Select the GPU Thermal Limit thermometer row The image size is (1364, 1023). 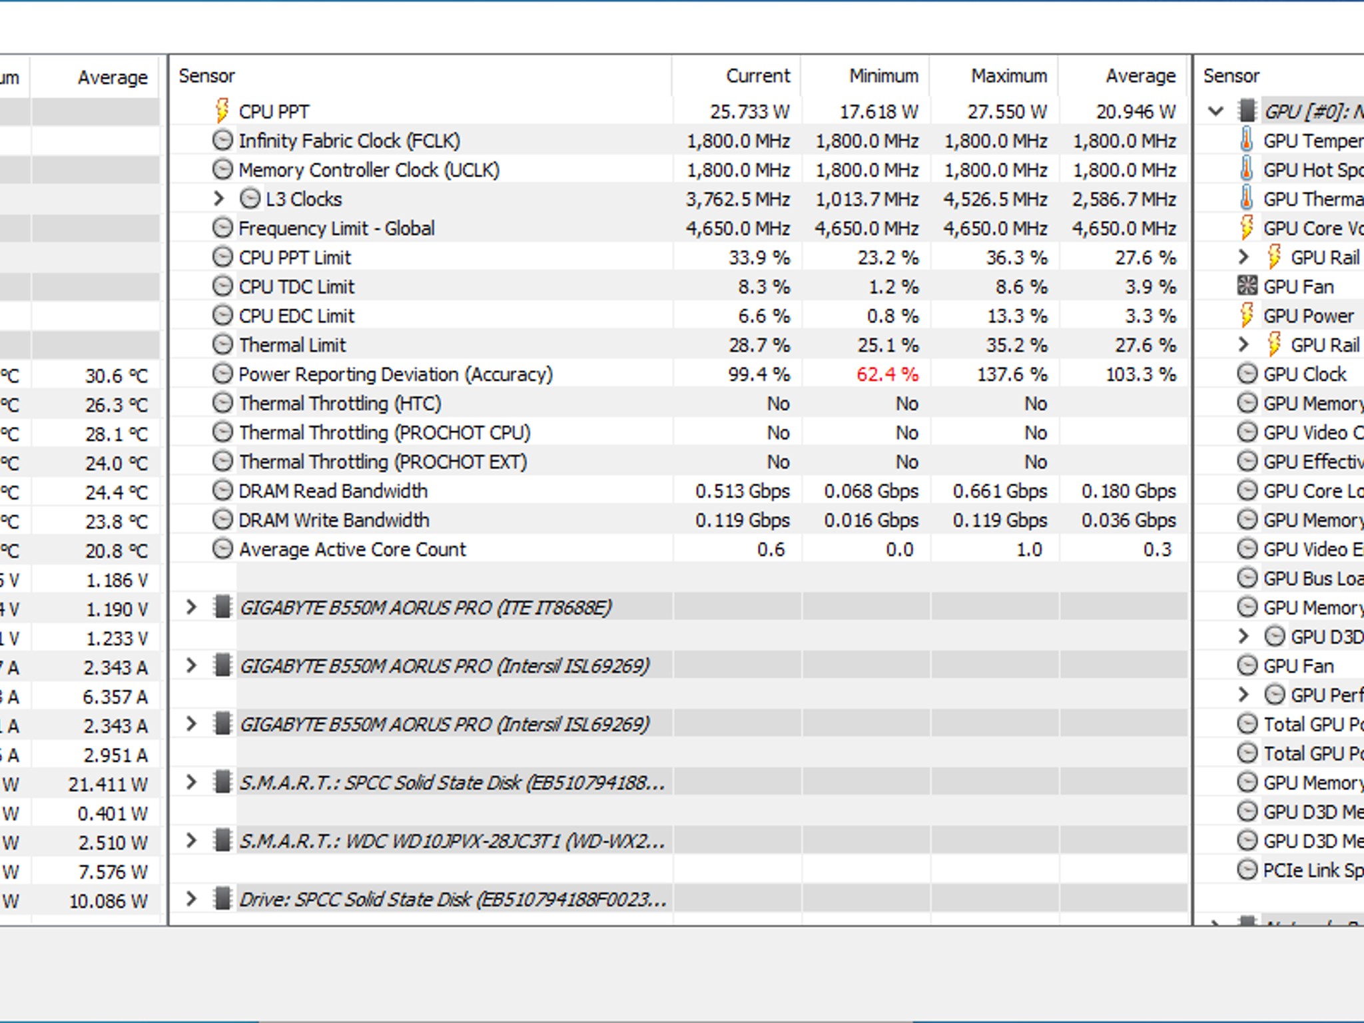point(1300,198)
